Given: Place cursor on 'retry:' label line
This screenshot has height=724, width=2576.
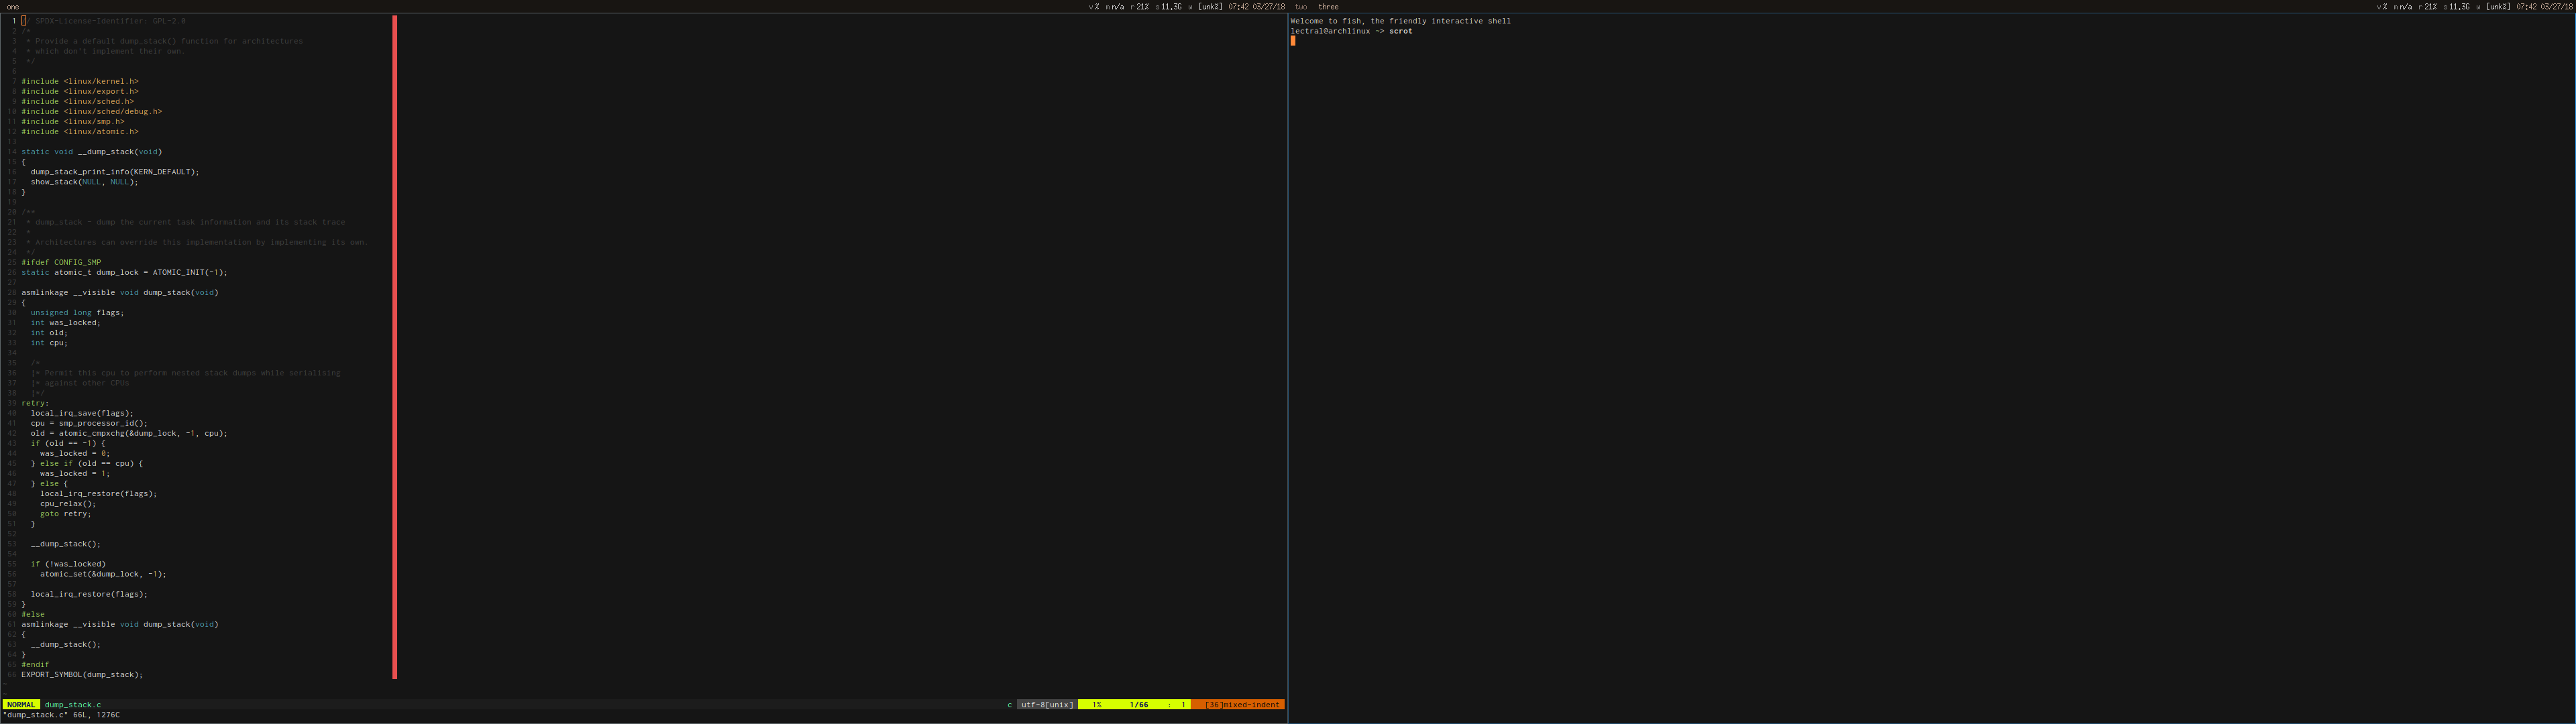Looking at the screenshot, I should pyautogui.click(x=35, y=403).
